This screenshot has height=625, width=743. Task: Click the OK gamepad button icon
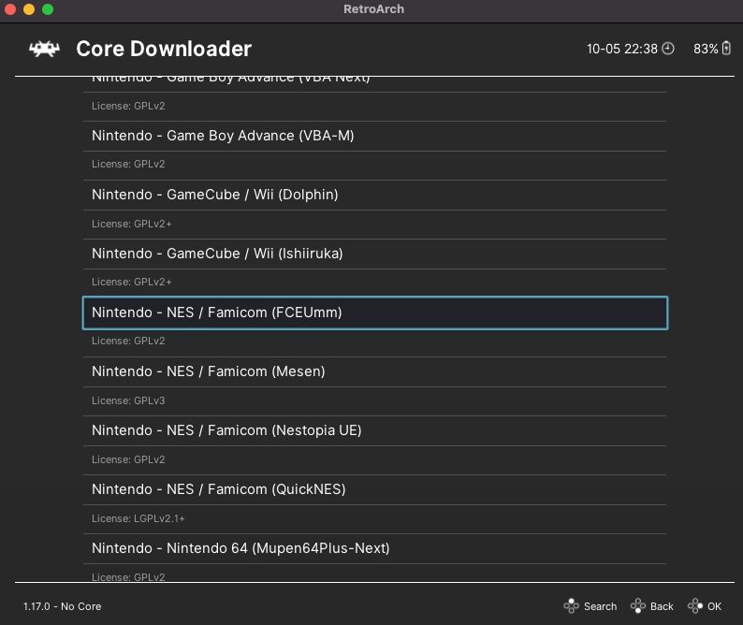tap(694, 605)
